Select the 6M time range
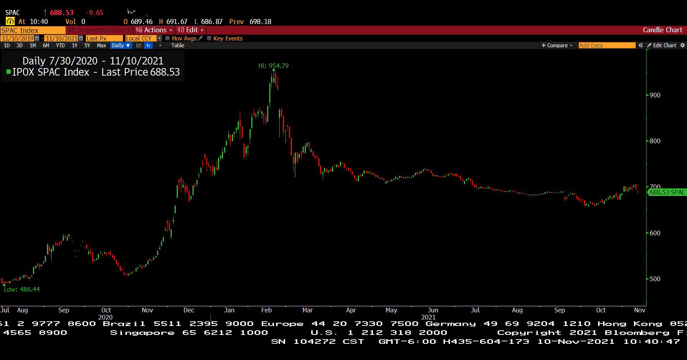The width and height of the screenshot is (687, 360). pos(46,45)
